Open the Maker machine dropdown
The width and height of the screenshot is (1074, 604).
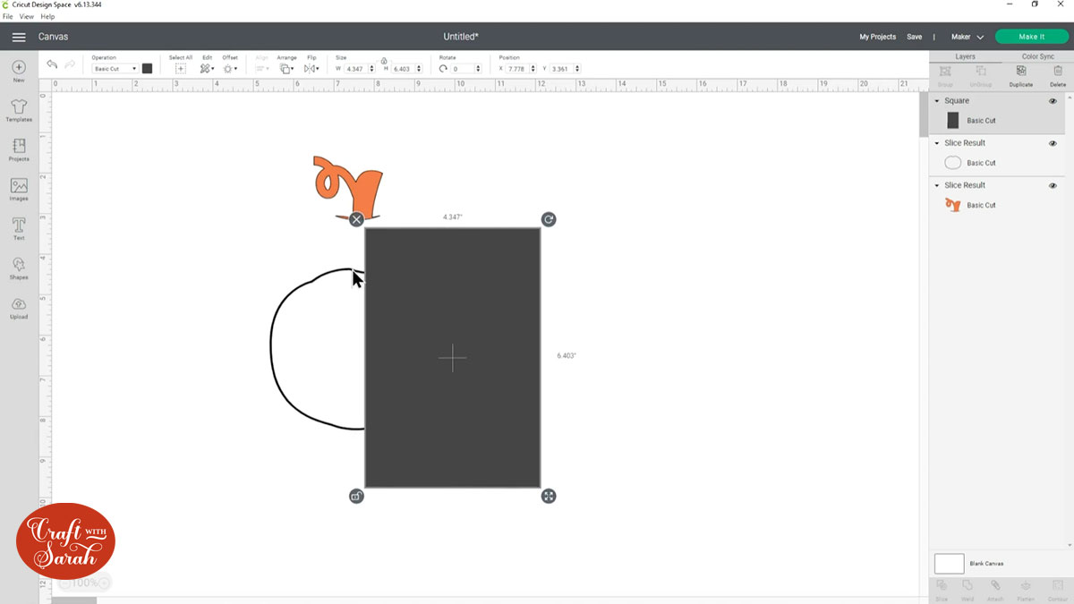967,37
